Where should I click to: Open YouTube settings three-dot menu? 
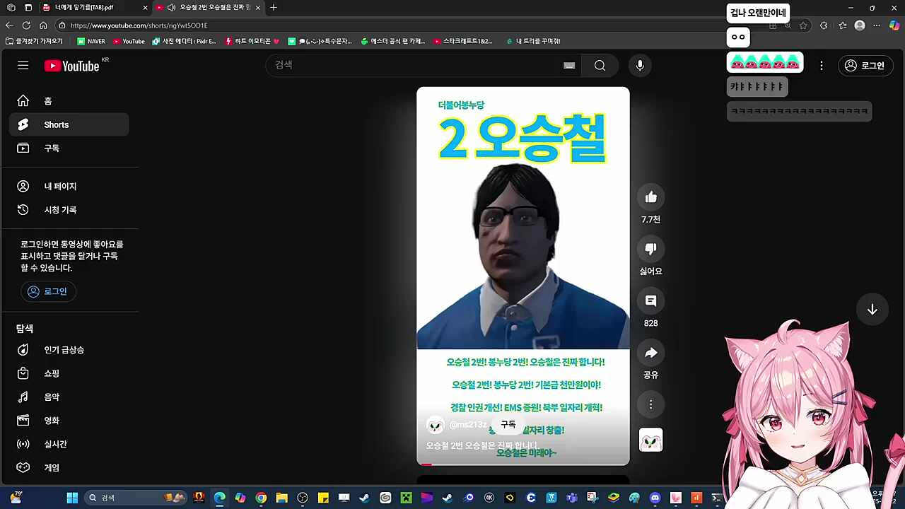pyautogui.click(x=822, y=66)
